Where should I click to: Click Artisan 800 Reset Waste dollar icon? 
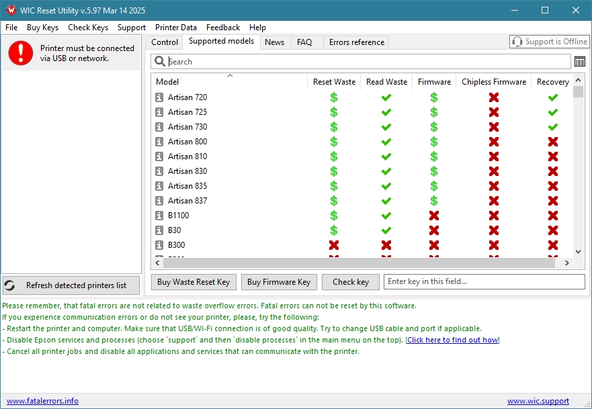pyautogui.click(x=334, y=142)
